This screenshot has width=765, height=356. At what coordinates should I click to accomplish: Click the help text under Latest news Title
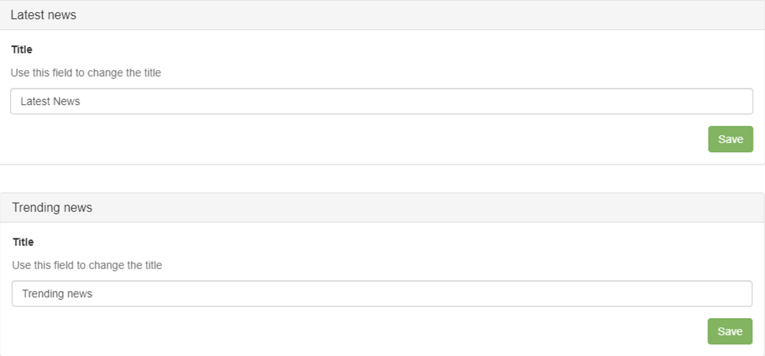(86, 73)
